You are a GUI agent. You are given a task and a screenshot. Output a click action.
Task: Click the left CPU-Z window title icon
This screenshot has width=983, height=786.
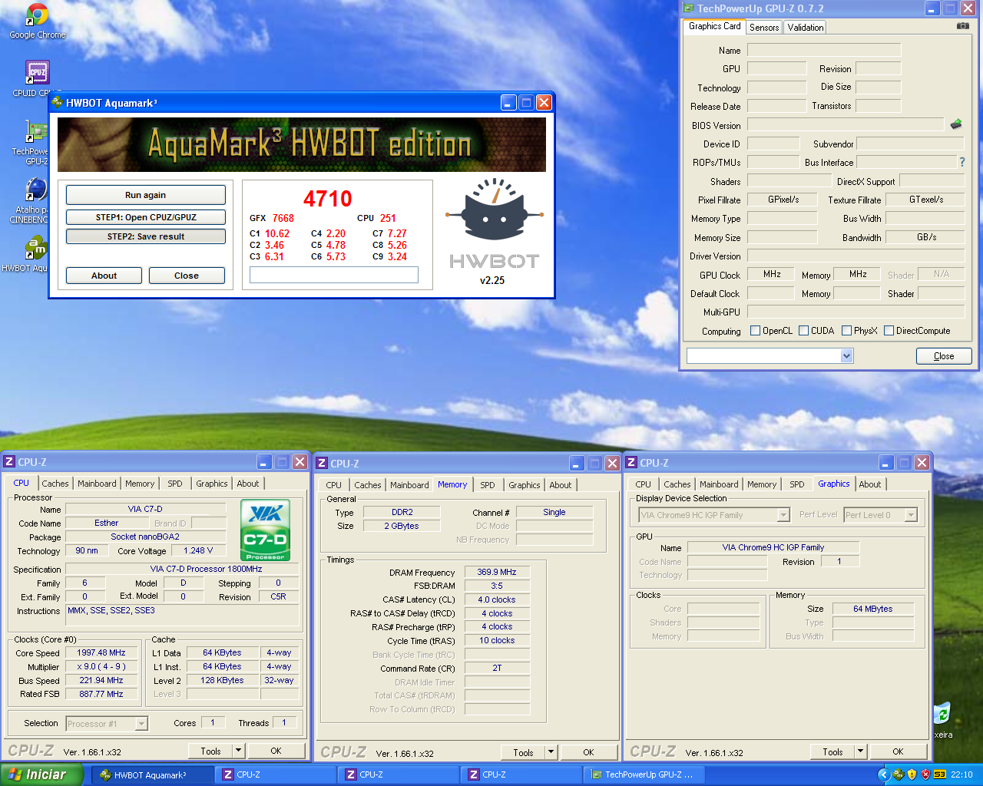click(9, 461)
